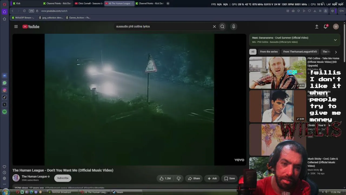Clear the YouTube search text
Image resolution: width=346 pixels, height=195 pixels.
tap(214, 27)
